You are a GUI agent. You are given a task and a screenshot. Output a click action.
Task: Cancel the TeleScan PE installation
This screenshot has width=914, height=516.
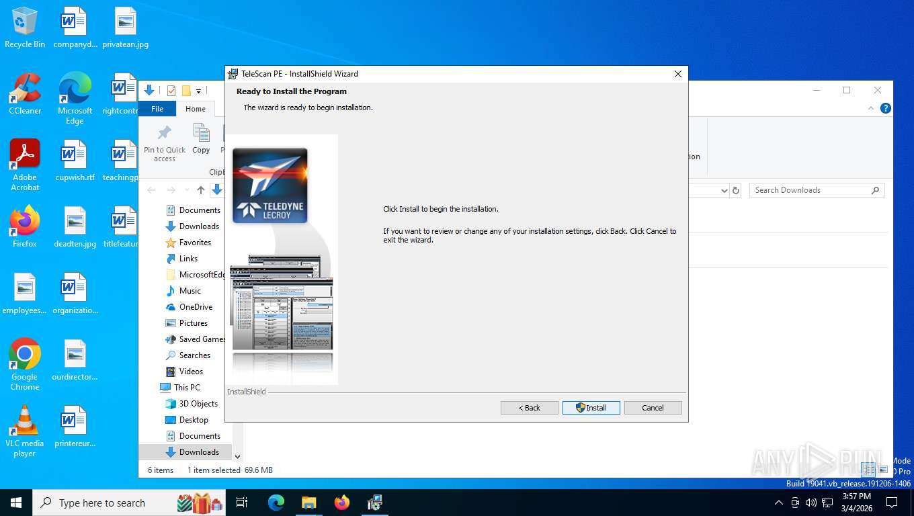click(653, 408)
